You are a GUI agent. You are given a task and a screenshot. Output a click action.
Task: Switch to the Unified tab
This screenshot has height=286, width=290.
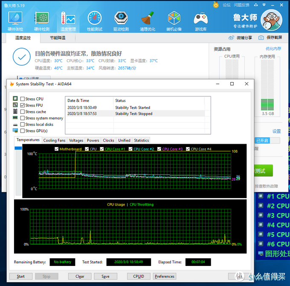tap(124, 141)
